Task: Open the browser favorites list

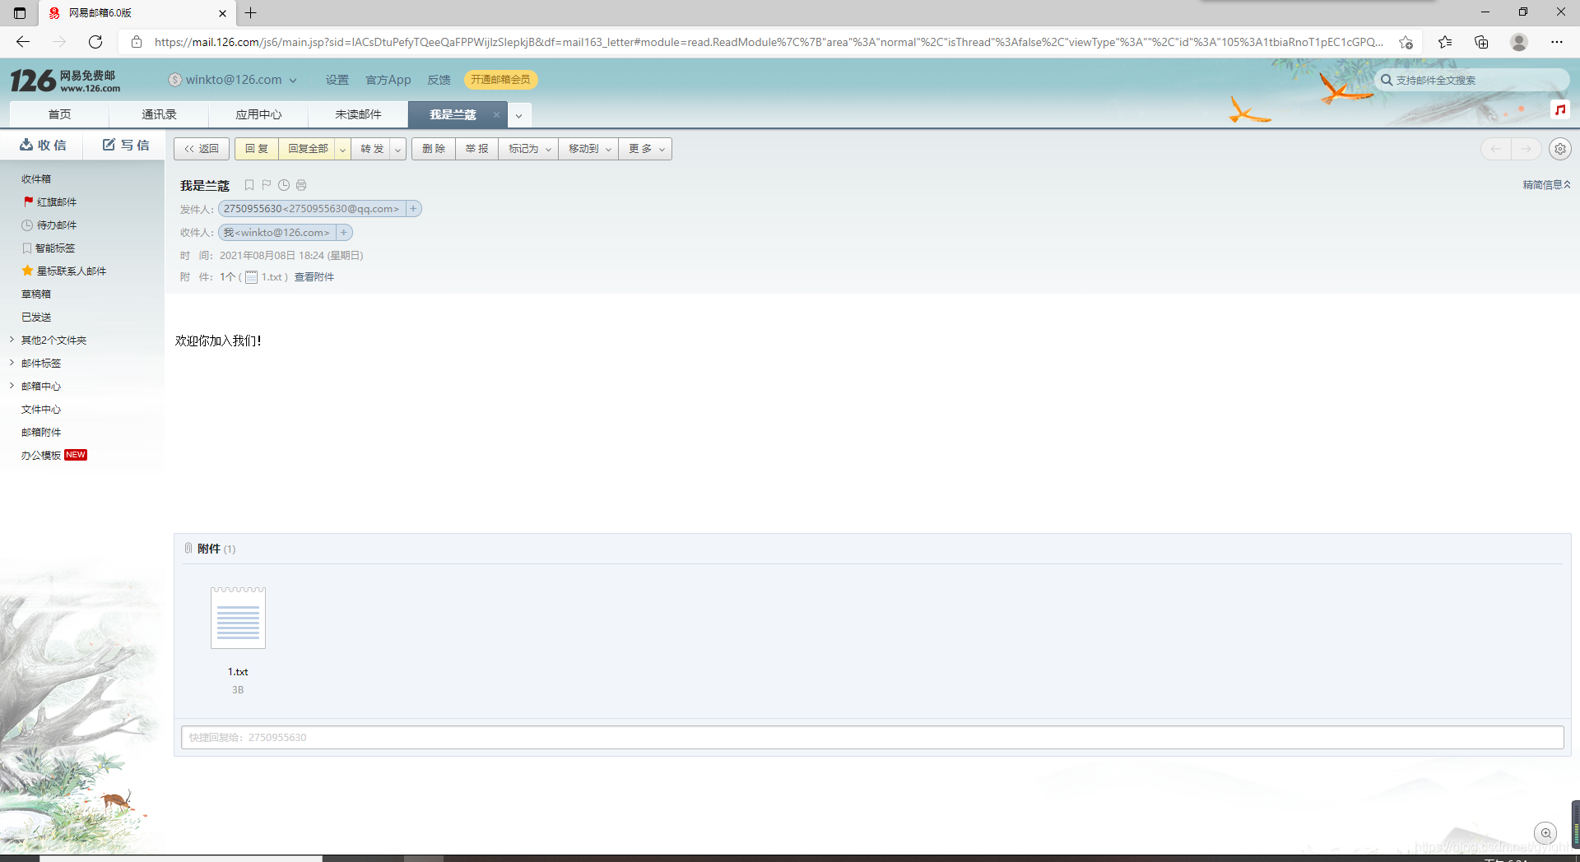Action: tap(1445, 42)
